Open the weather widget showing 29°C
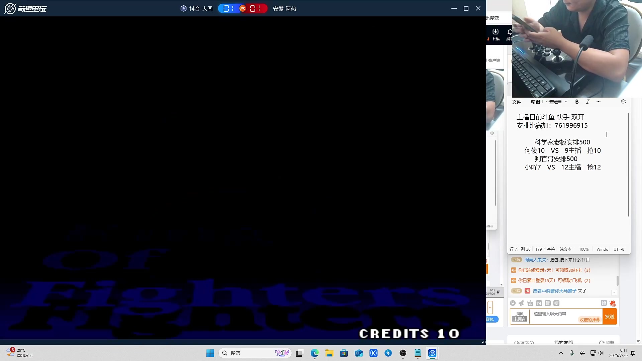Image resolution: width=642 pixels, height=361 pixels. (20, 353)
